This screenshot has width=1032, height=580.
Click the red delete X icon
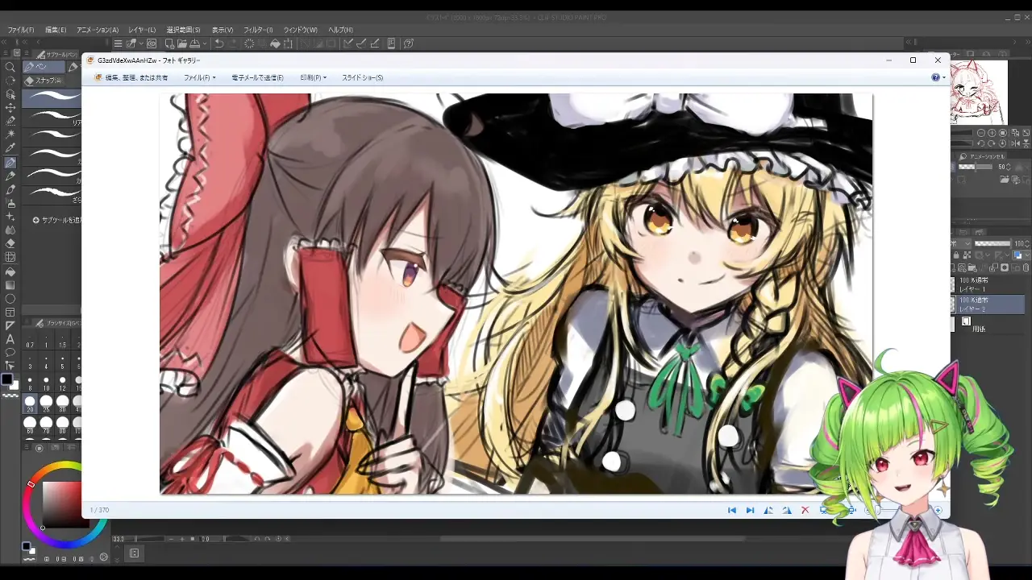[805, 510]
